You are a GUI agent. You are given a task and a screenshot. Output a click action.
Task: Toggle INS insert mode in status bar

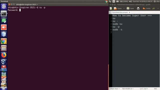[155, 89]
